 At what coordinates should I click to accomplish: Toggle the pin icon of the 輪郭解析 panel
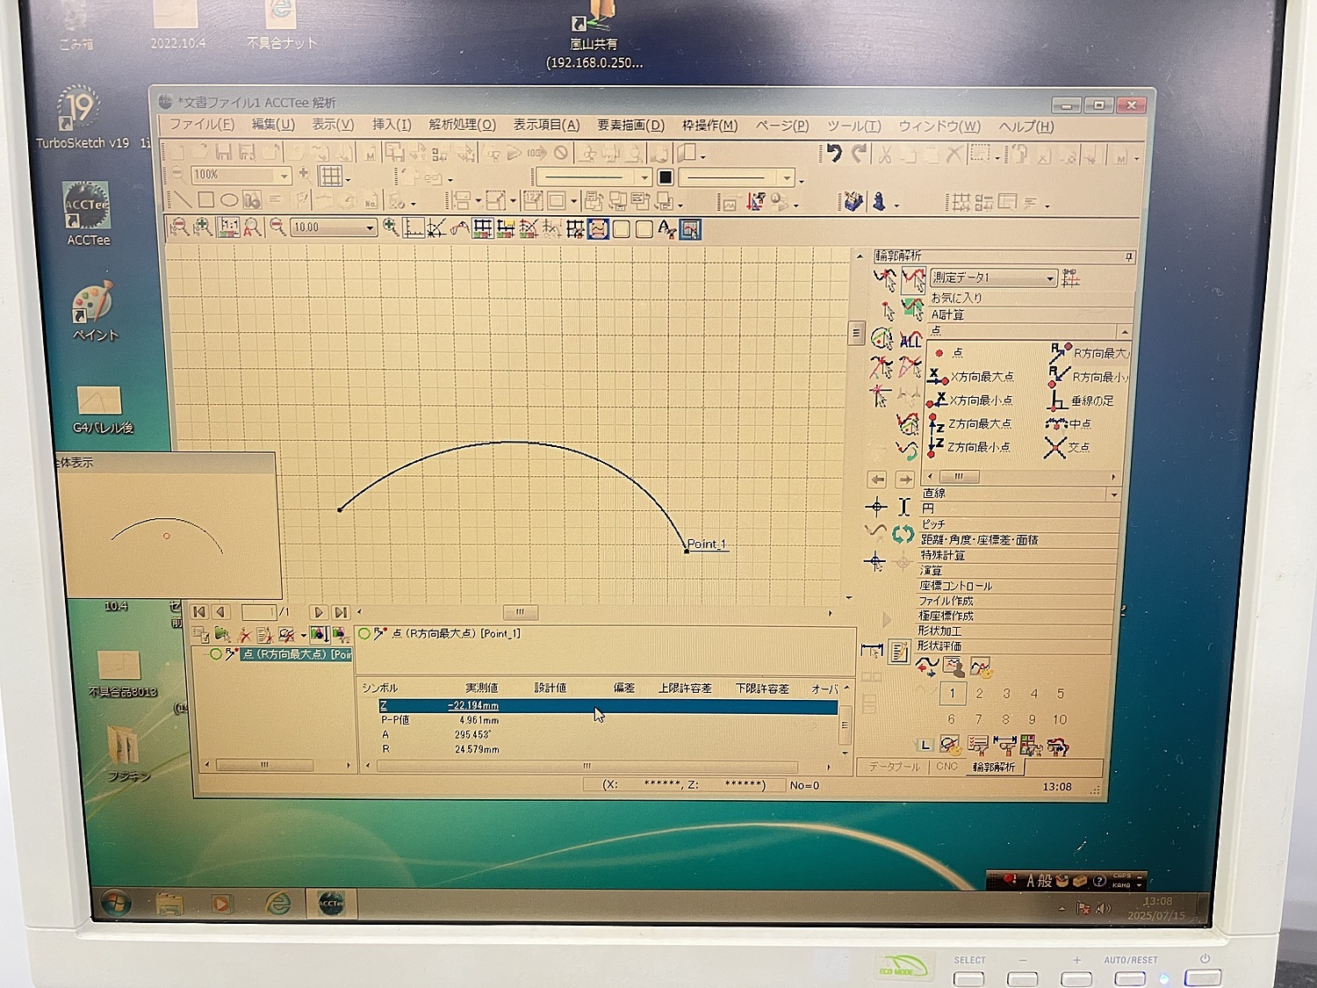pos(1128,257)
